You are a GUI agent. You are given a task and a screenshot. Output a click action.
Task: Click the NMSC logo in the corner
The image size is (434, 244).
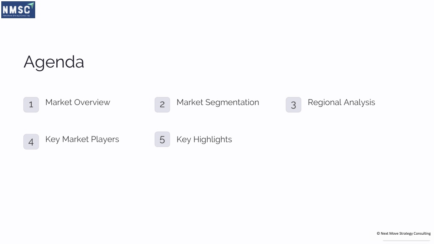click(x=18, y=10)
